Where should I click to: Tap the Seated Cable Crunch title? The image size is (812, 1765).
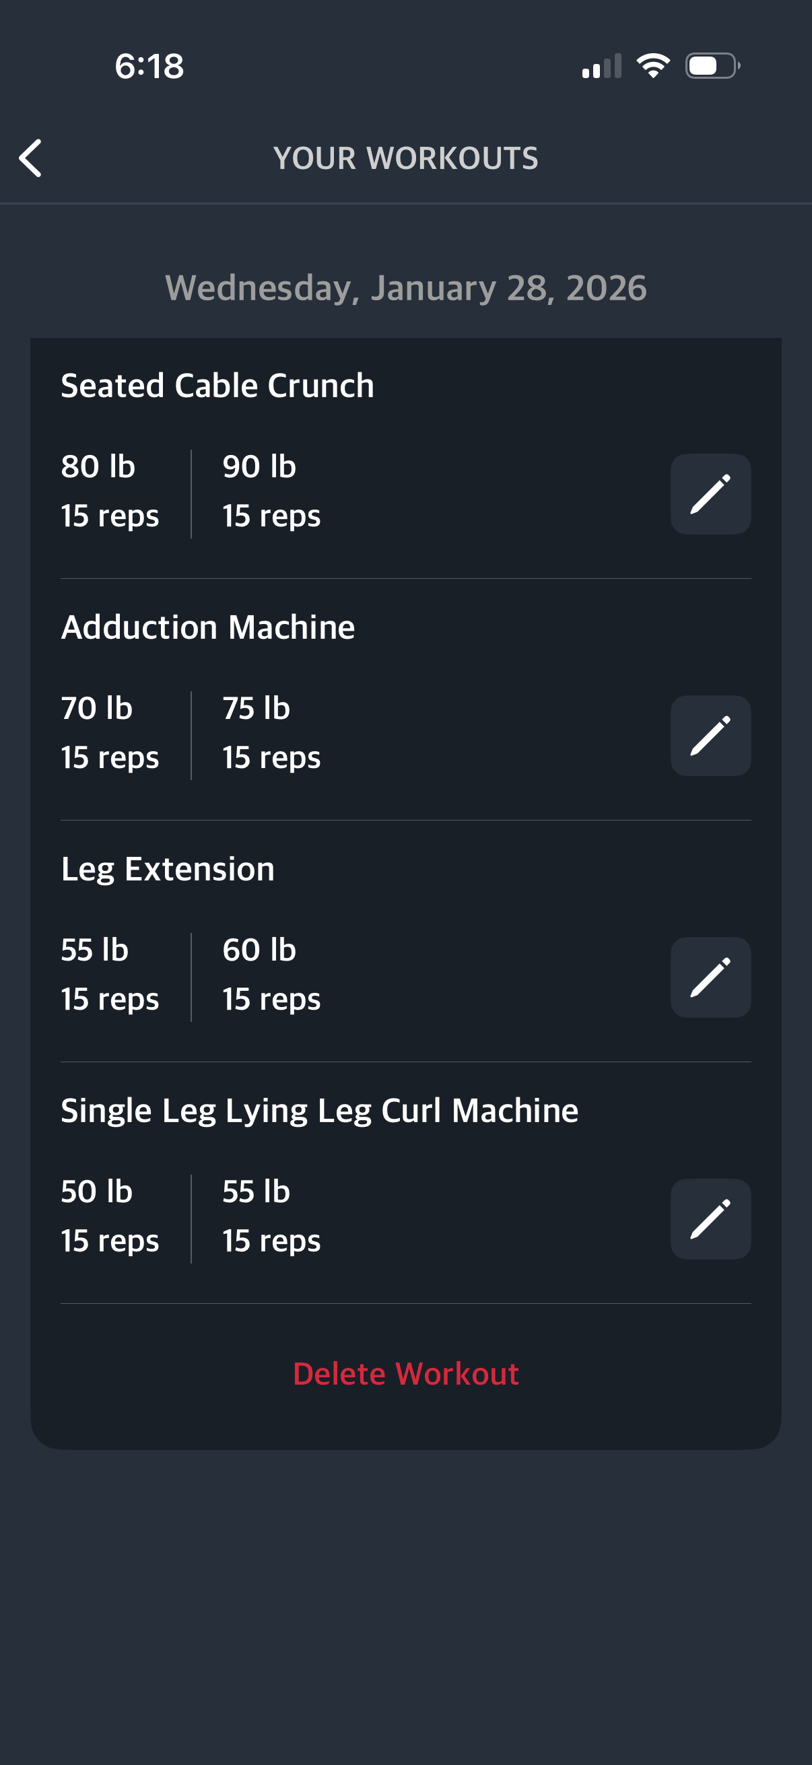217,386
